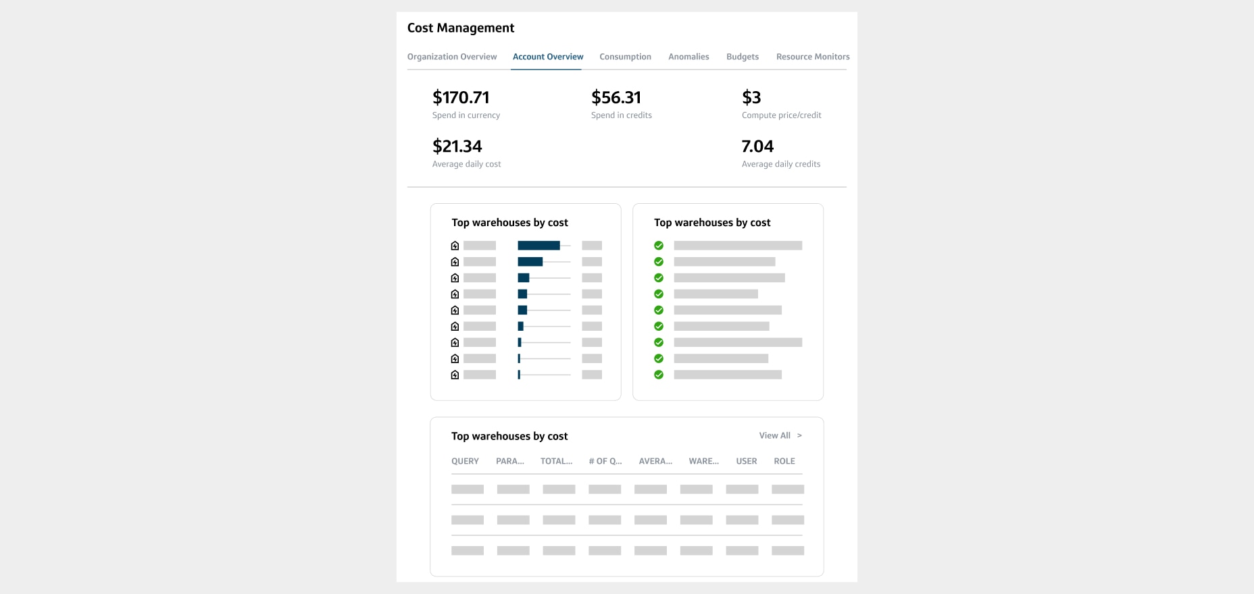Sort by the QUERY column header
The width and height of the screenshot is (1254, 594).
[x=465, y=461]
